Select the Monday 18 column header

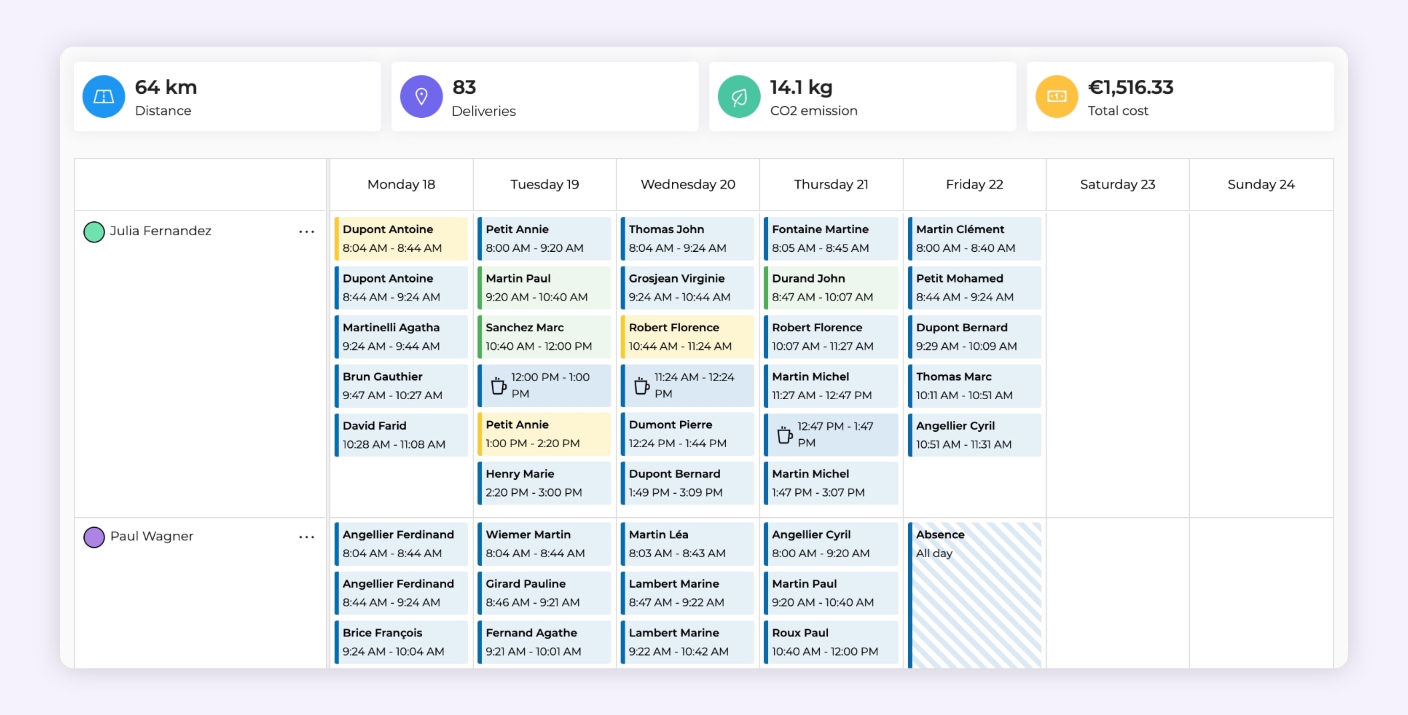401,185
